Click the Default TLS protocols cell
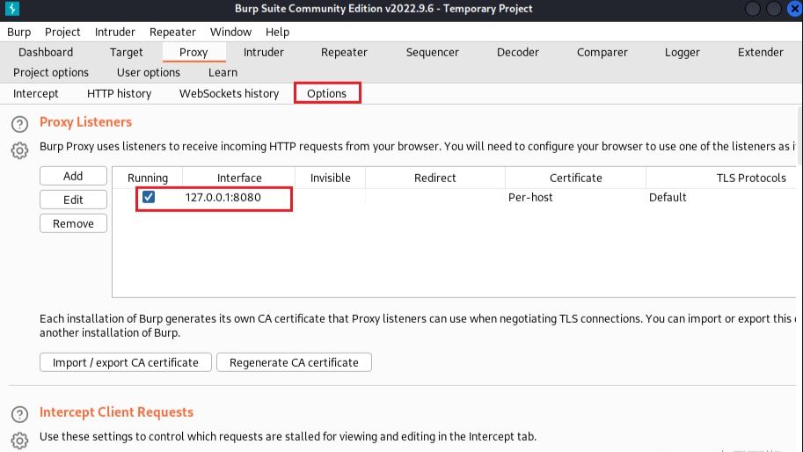This screenshot has width=803, height=452. (721, 197)
